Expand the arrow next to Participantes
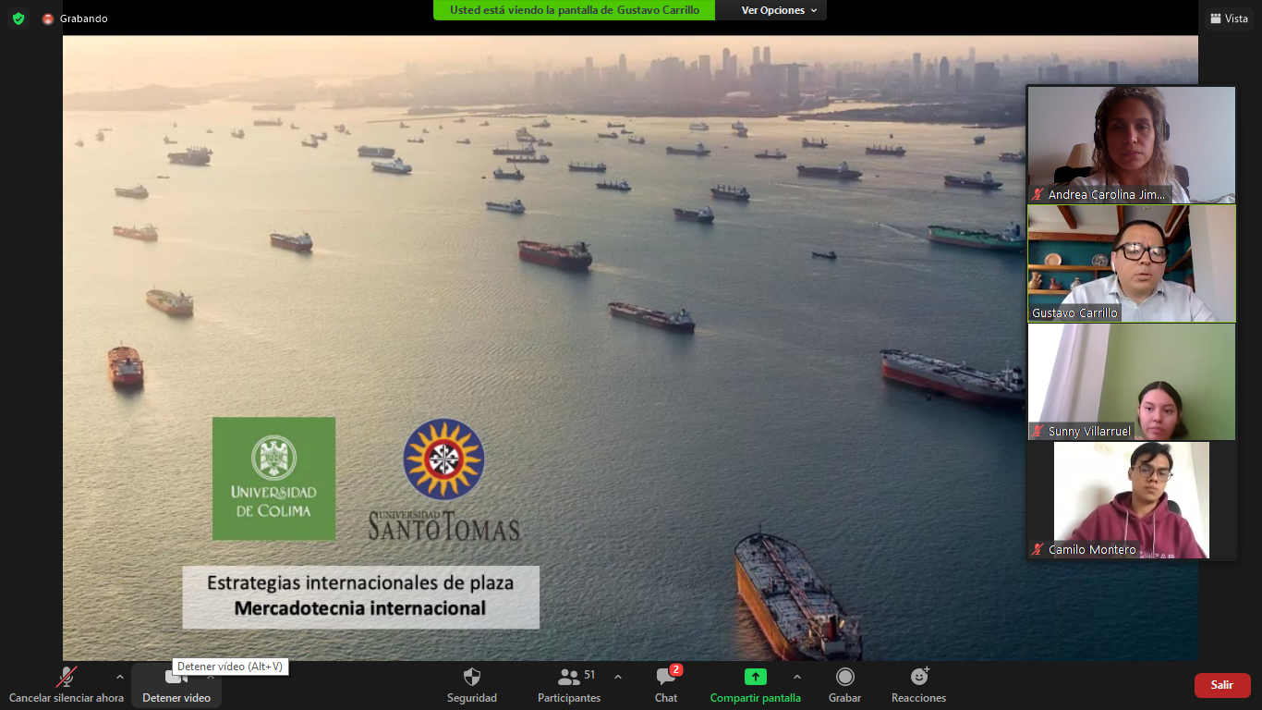Viewport: 1262px width, 710px height. coord(618,677)
